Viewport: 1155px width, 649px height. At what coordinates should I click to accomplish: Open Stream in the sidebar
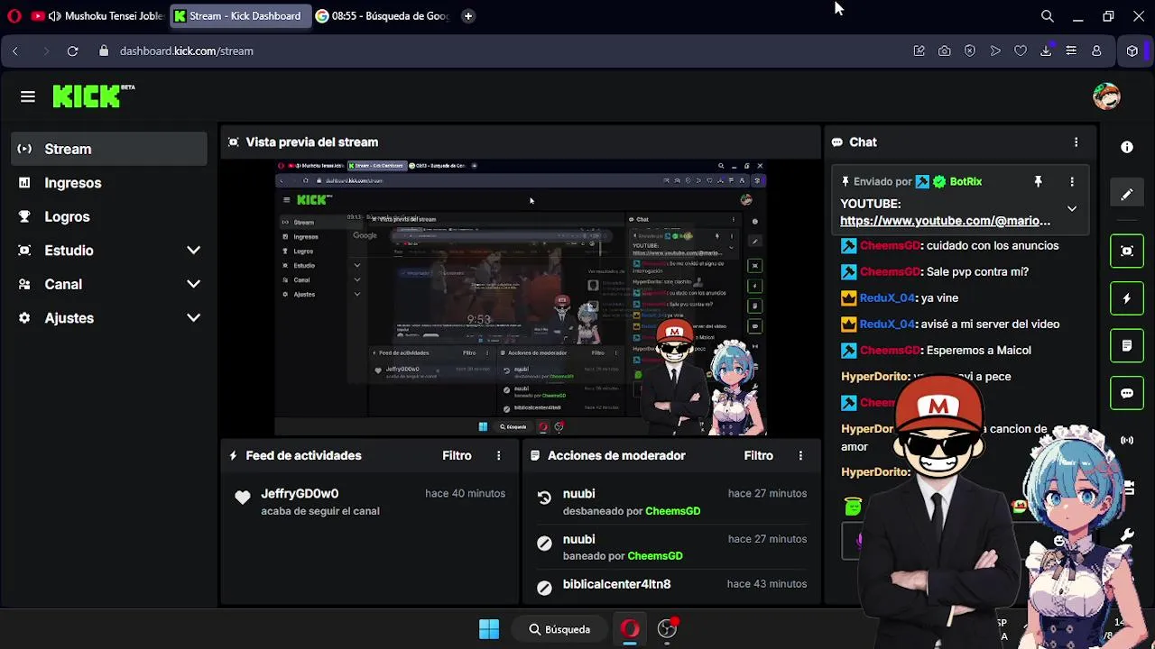pos(109,149)
